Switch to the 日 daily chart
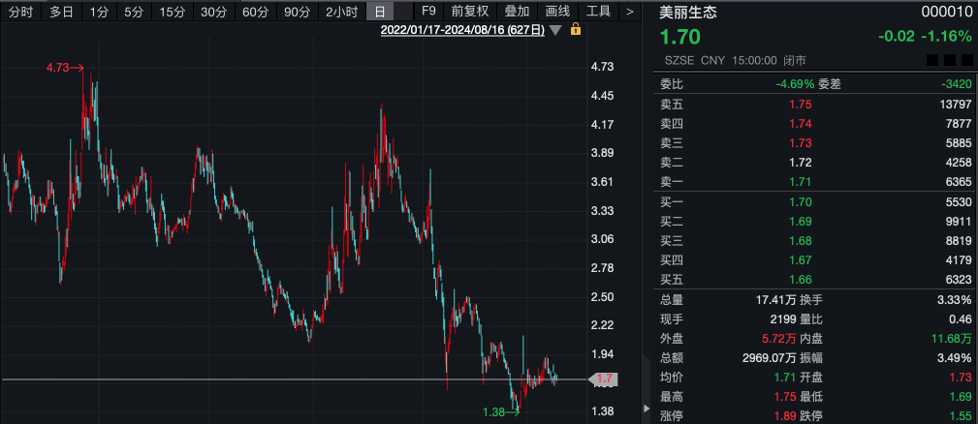978x424 pixels. coord(380,12)
